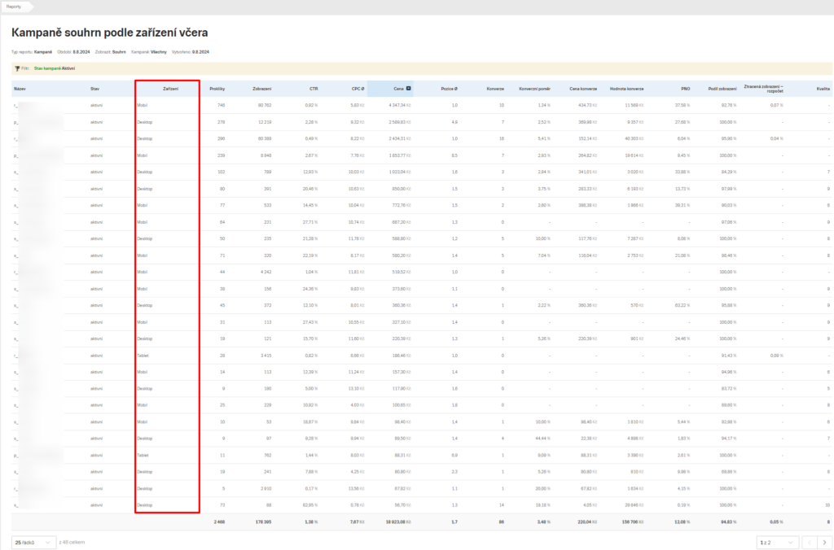Go to previous page with left chevron

(809, 542)
